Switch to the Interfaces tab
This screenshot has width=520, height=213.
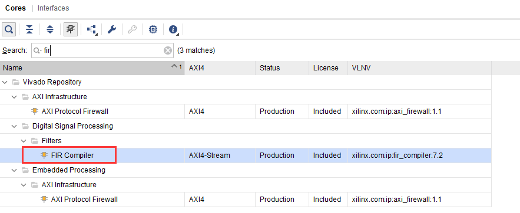[x=54, y=8]
